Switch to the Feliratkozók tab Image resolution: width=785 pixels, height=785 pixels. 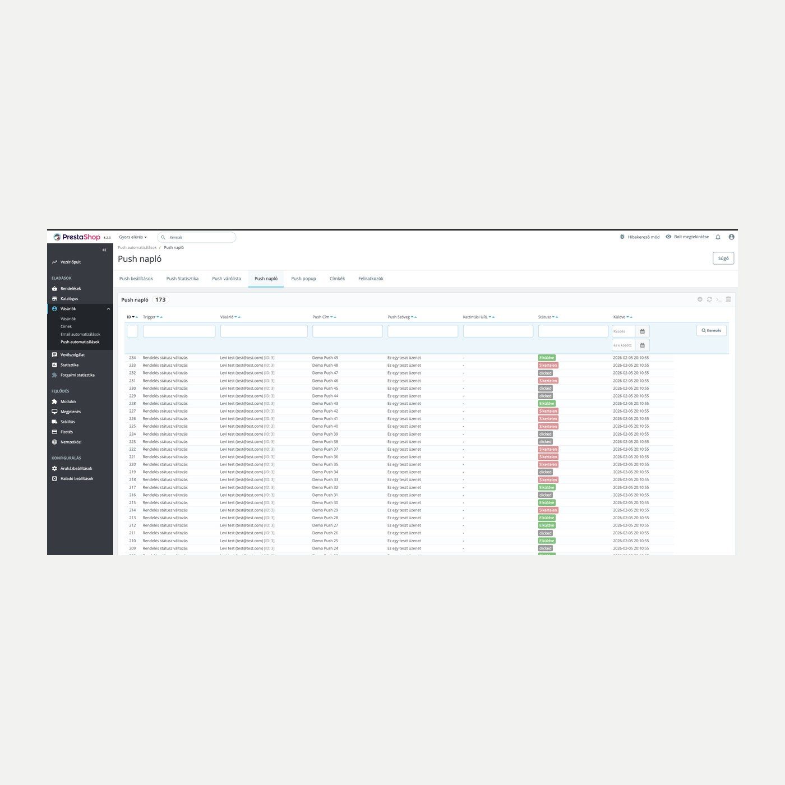(x=371, y=279)
